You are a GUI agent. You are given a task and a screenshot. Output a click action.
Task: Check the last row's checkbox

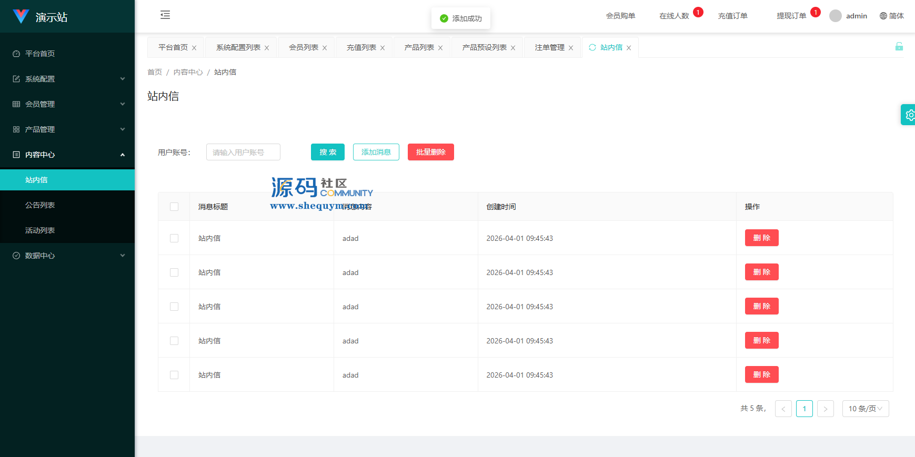(174, 375)
